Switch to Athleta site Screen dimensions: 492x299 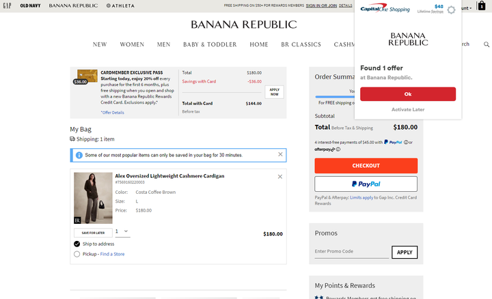pyautogui.click(x=120, y=5)
